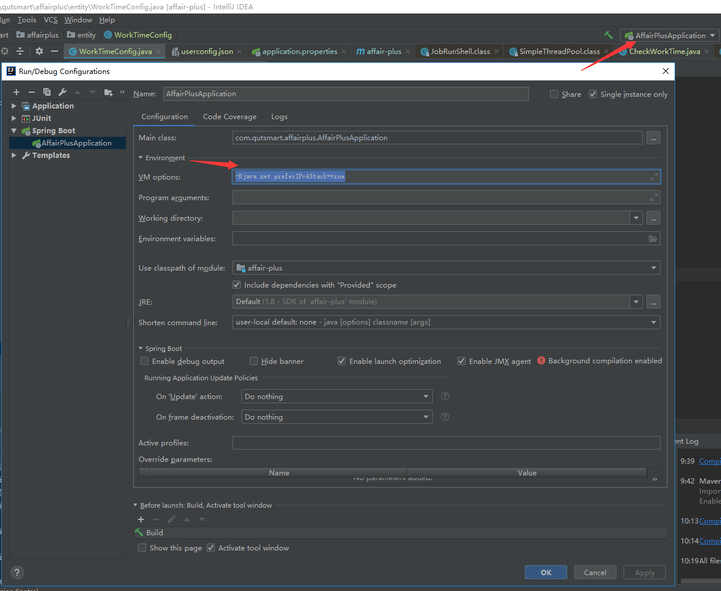Click the build hammer icon in main toolbar
This screenshot has width=721, height=591.
pyautogui.click(x=608, y=35)
